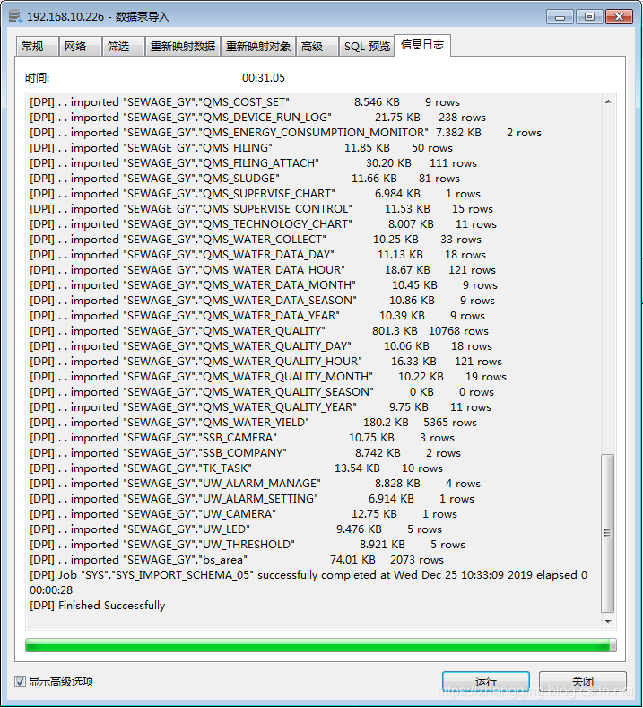
Task: Select the QMS_TECHNOLOGY_CHART log line
Action: tap(263, 224)
